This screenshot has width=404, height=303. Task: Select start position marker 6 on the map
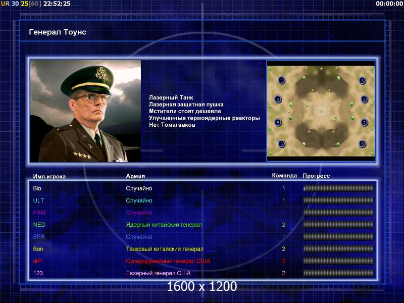click(x=362, y=144)
